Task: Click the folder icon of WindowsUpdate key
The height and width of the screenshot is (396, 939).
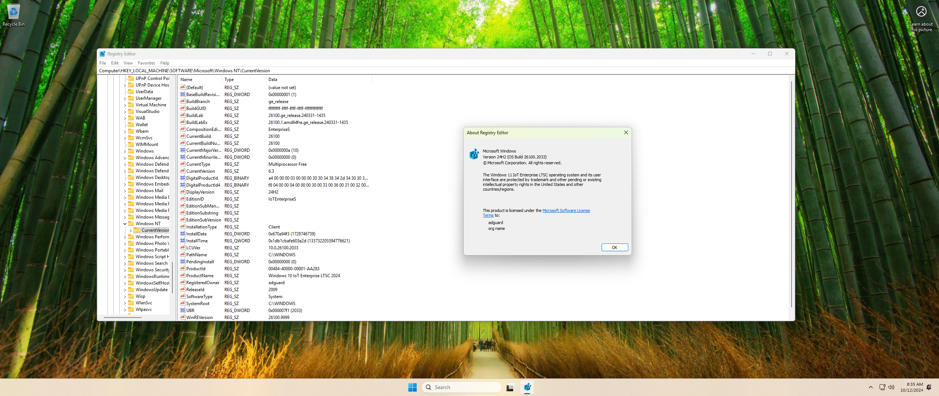Action: 131,289
